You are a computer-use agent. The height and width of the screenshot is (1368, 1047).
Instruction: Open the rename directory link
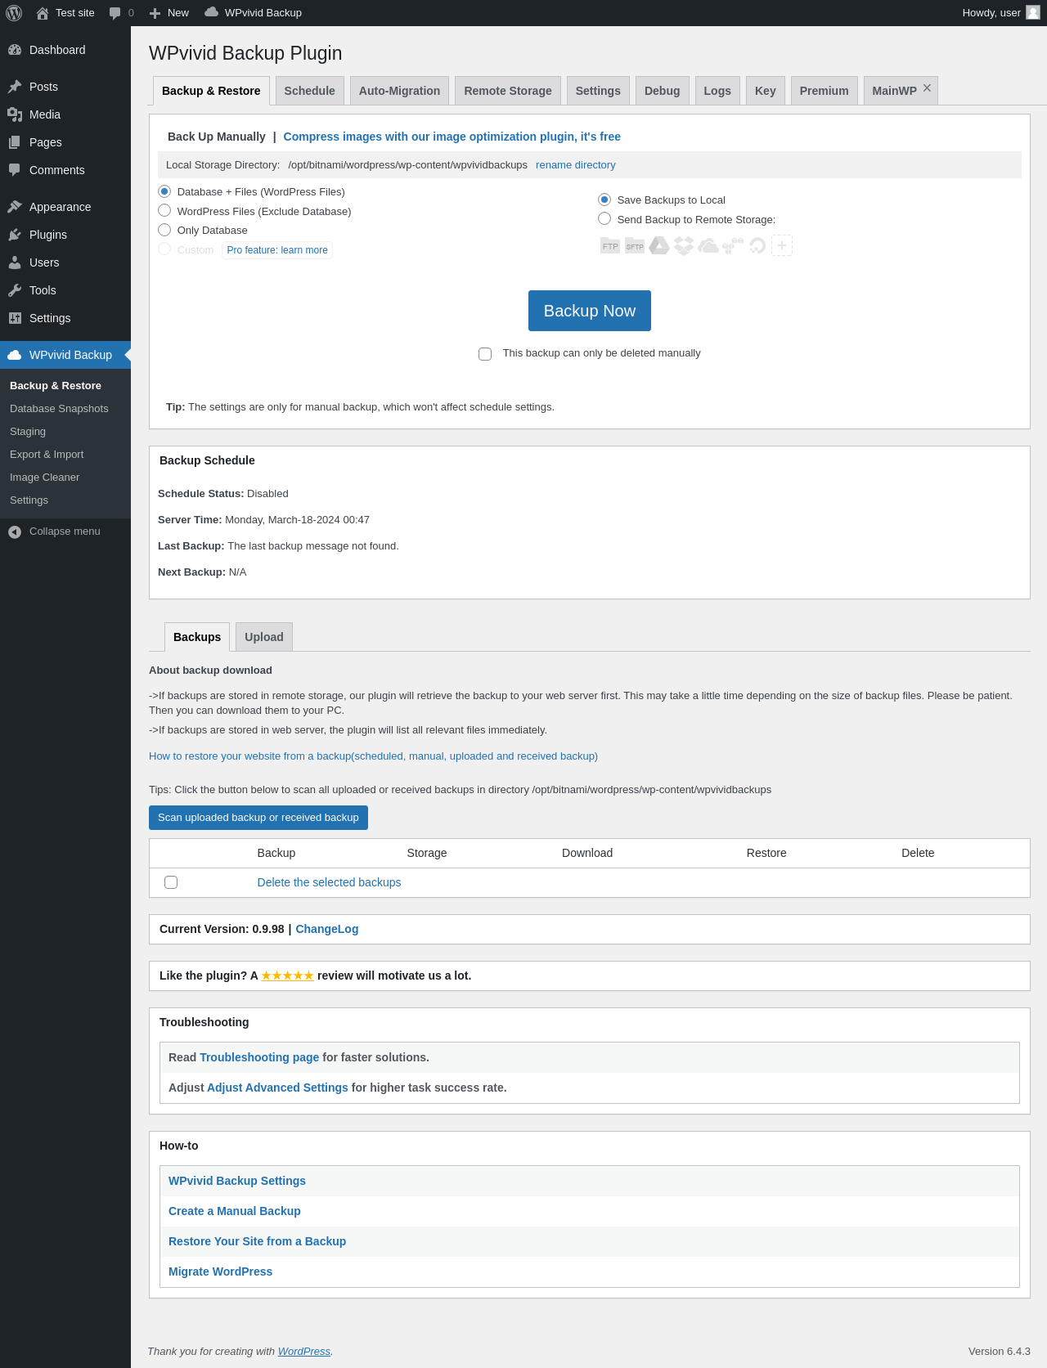575,165
